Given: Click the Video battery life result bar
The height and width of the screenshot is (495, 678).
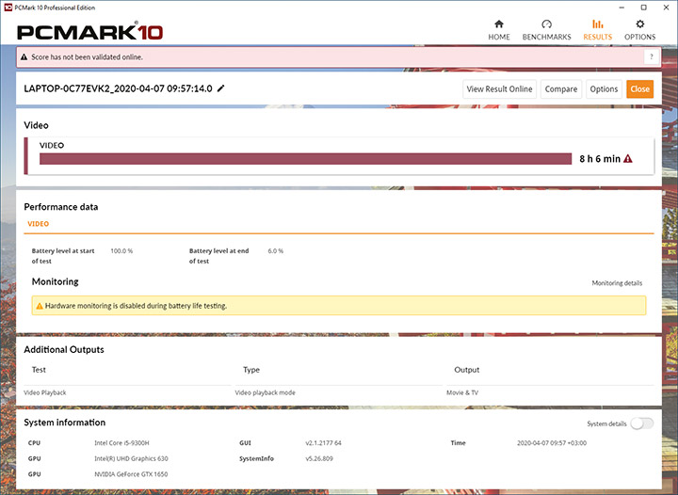Looking at the screenshot, I should point(305,158).
